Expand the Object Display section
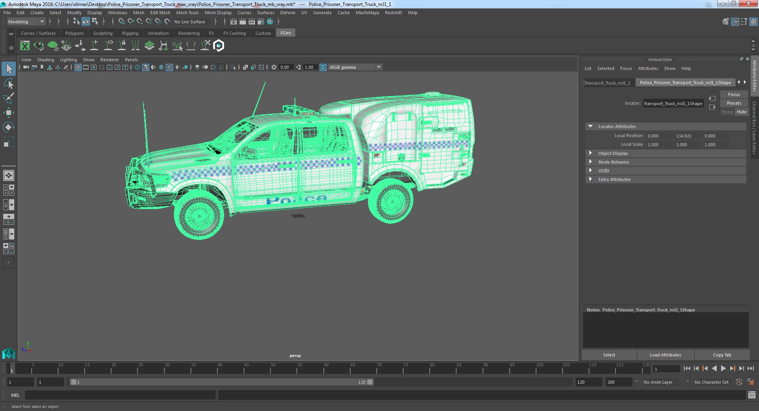This screenshot has height=411, width=759. tap(591, 153)
